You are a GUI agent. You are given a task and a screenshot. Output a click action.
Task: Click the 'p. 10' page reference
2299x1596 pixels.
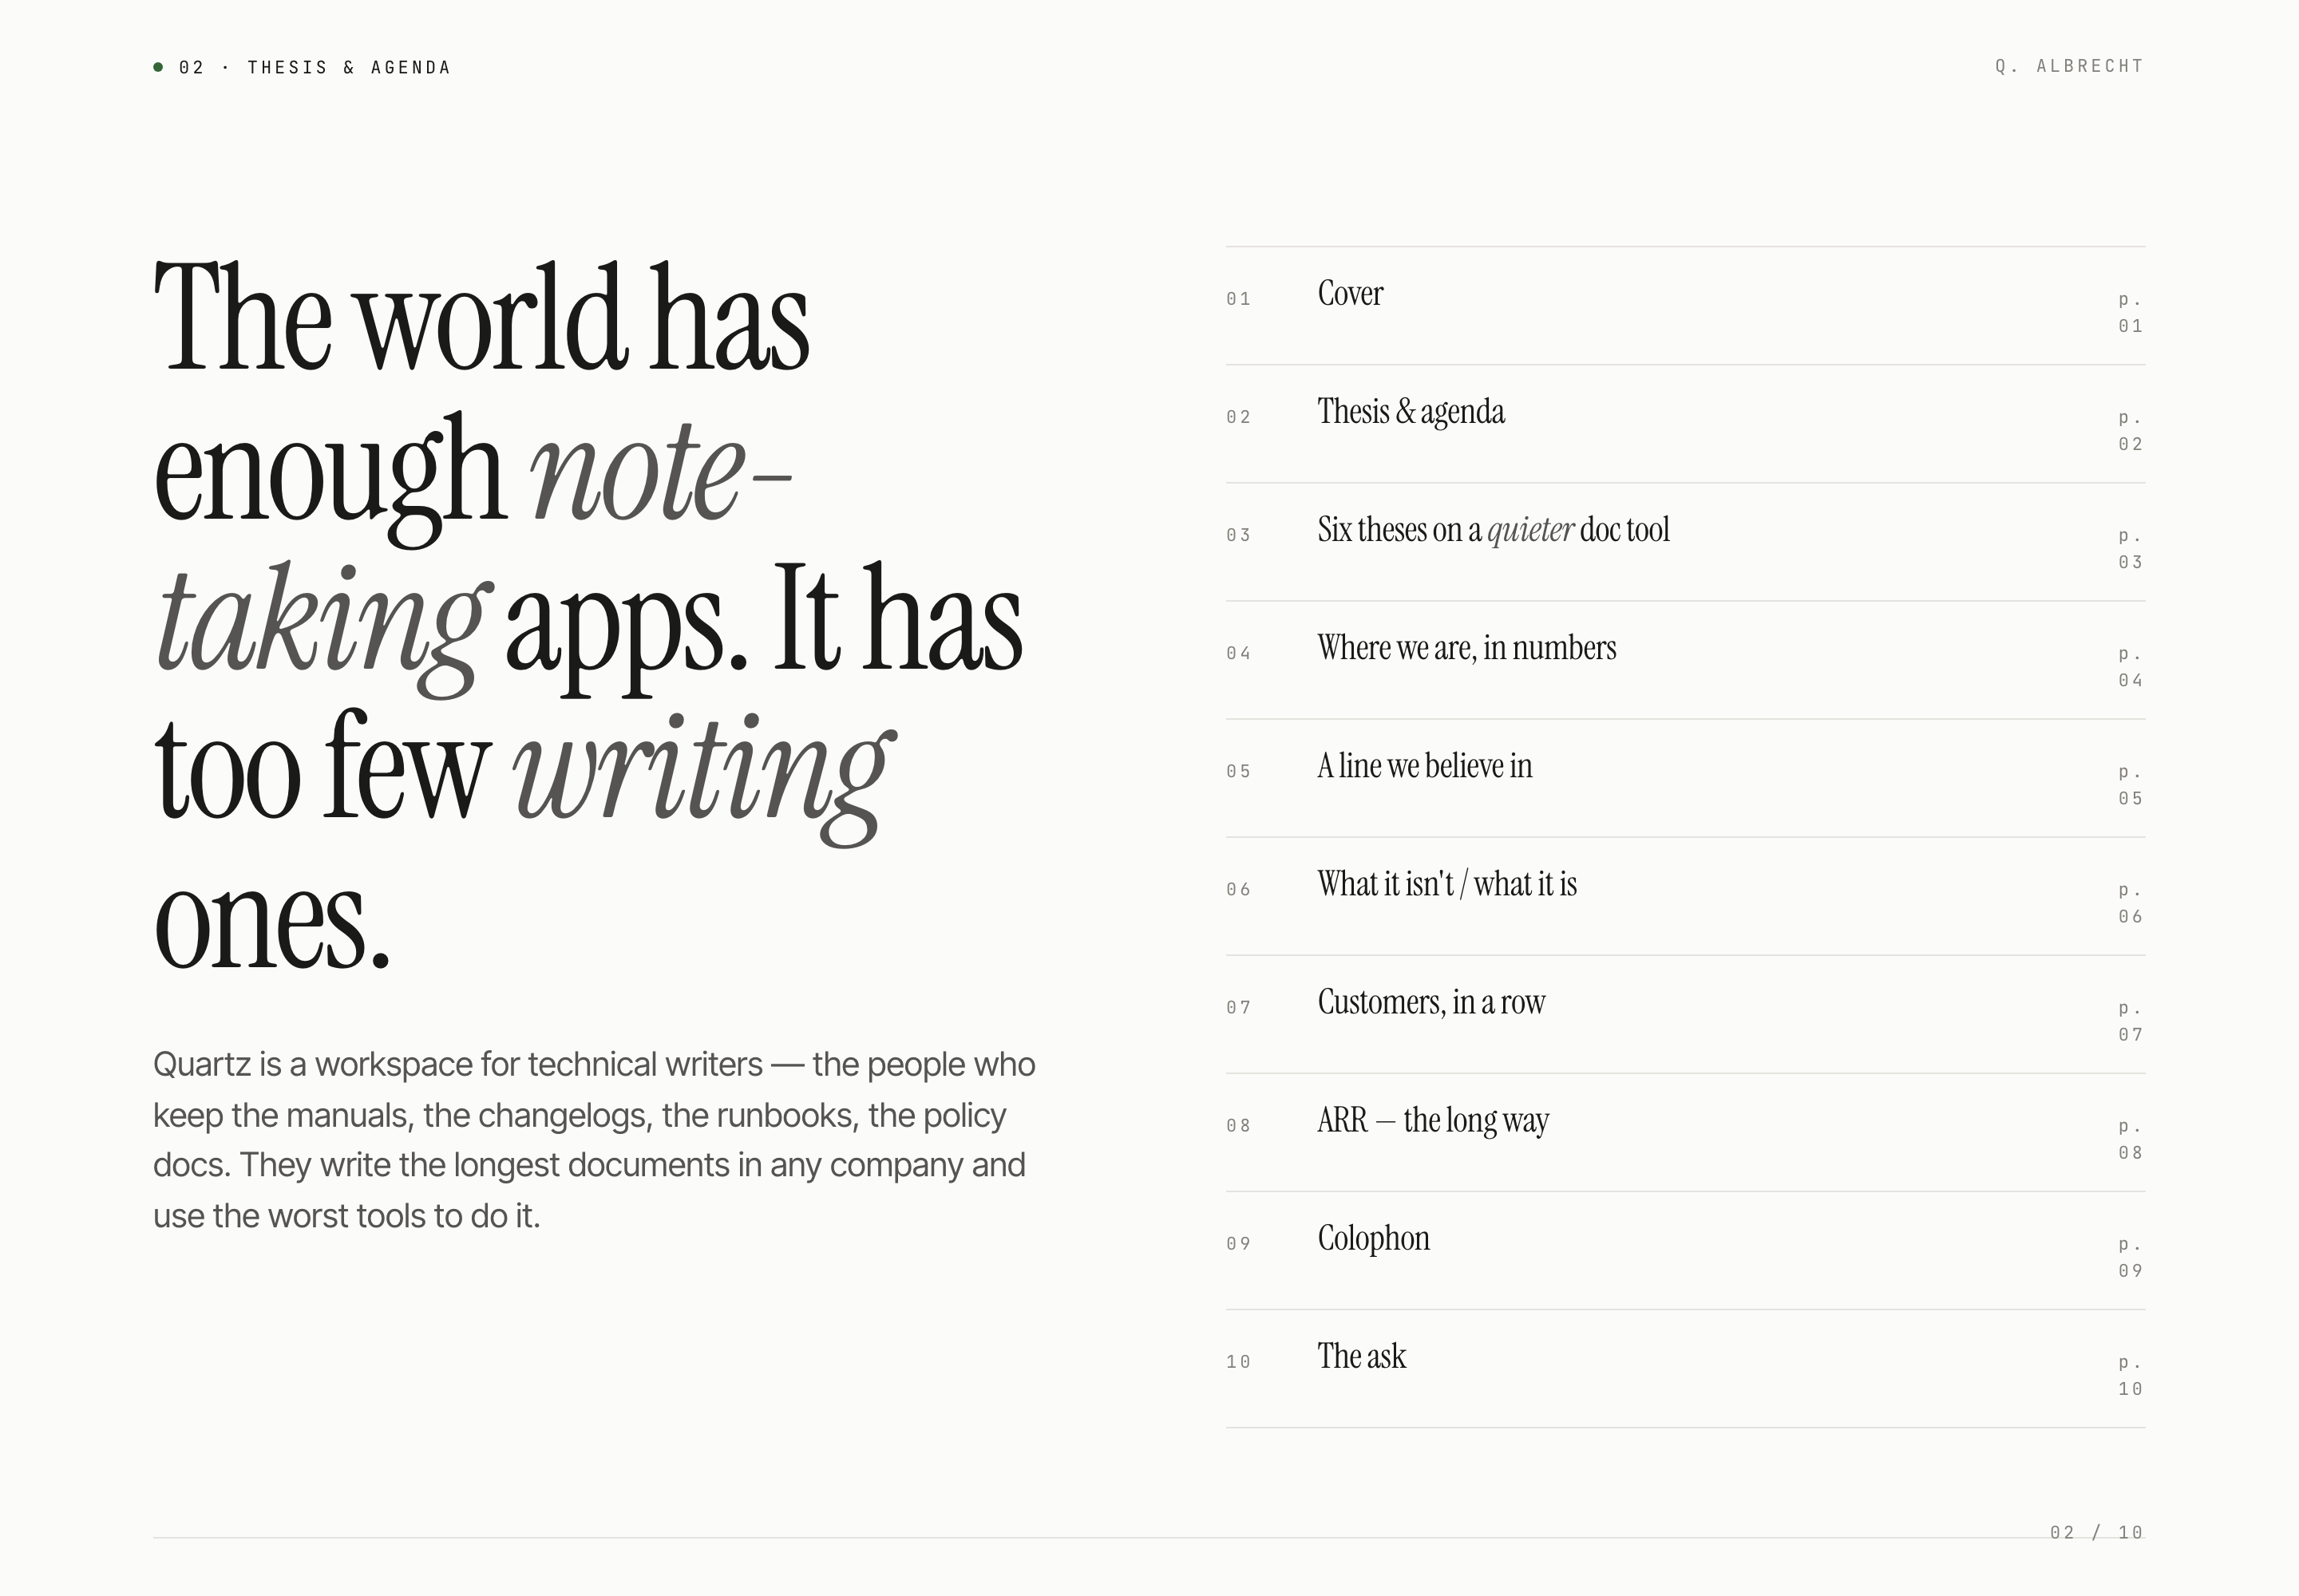2130,1375
